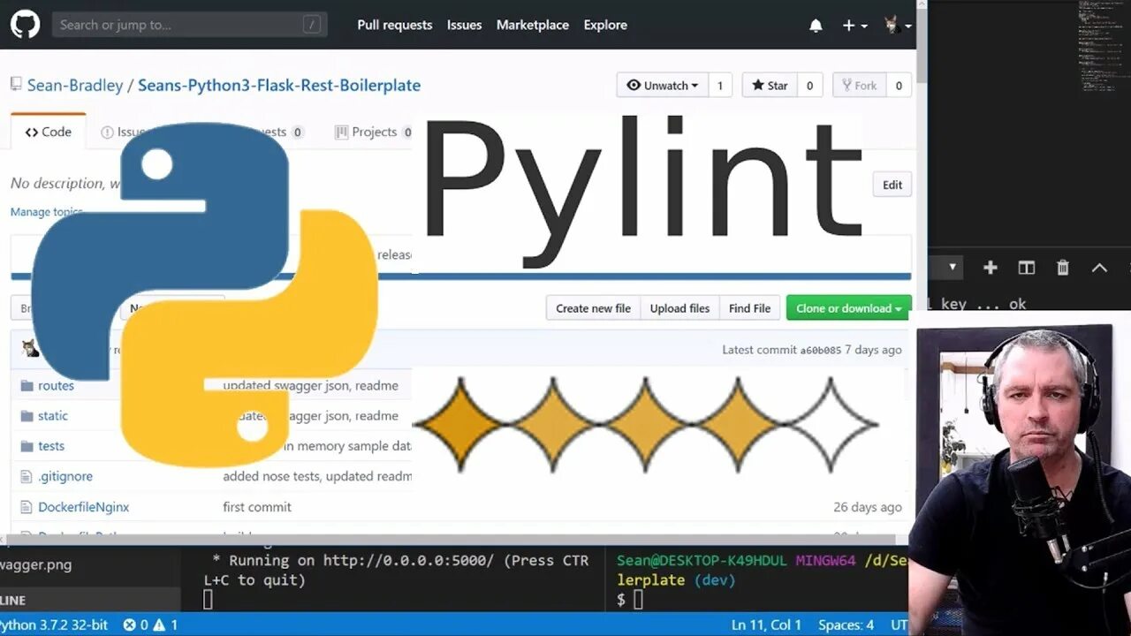This screenshot has height=636, width=1131.
Task: Open the routes folder
Action: click(x=56, y=386)
